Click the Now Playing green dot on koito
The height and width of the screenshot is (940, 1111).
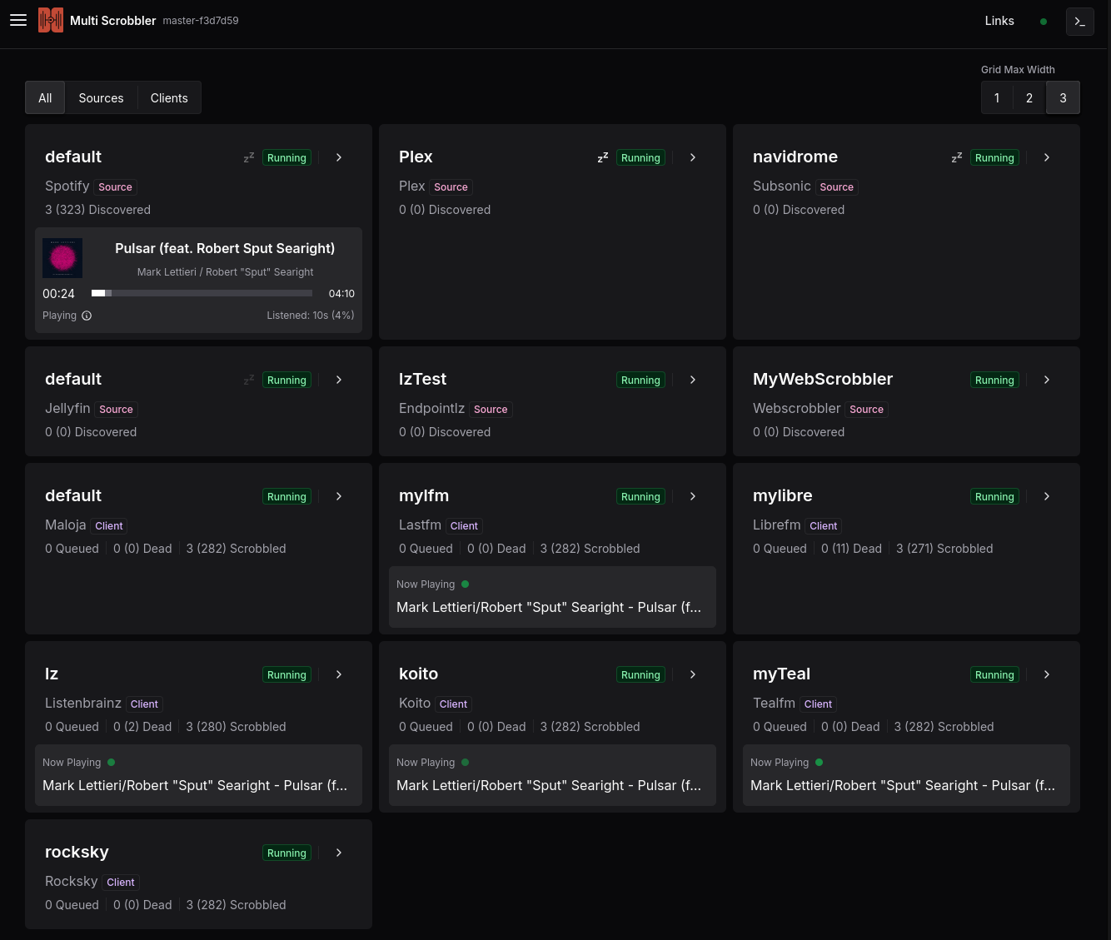[465, 762]
